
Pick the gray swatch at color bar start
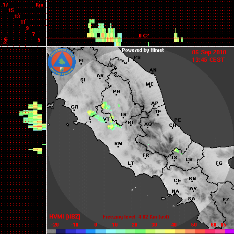click(x=51, y=231)
